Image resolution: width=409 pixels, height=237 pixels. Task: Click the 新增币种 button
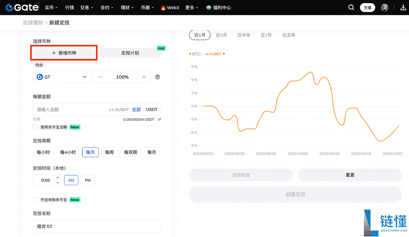coord(64,53)
